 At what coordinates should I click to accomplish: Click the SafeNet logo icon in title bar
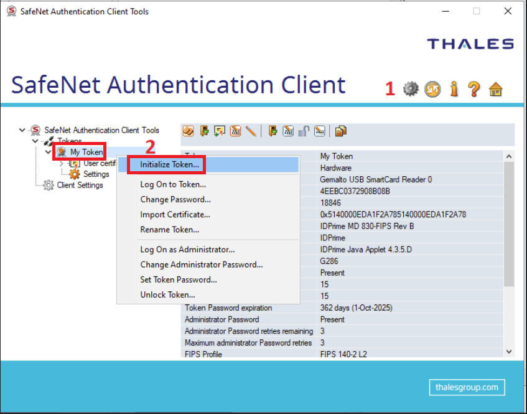pos(11,11)
